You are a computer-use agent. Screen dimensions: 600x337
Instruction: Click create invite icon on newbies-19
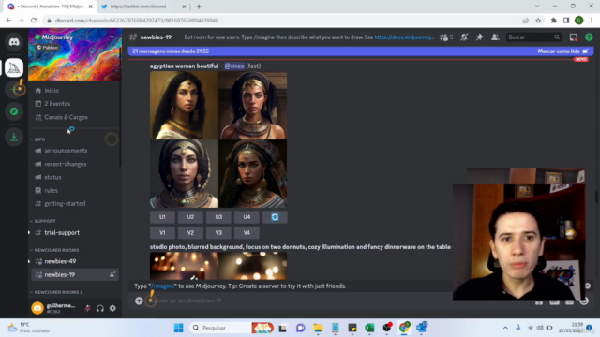coord(112,274)
